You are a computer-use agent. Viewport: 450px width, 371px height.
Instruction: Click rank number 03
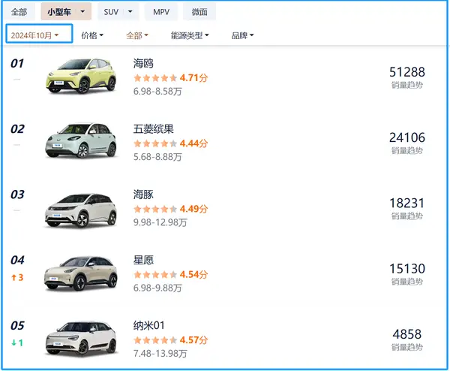[17, 195]
